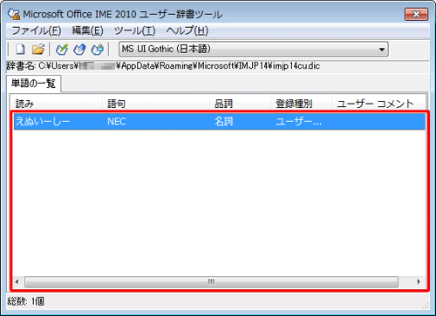The height and width of the screenshot is (316, 436).
Task: Sort by the ユーザー コメント column header
Action: coord(378,104)
